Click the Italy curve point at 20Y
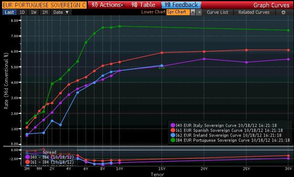The width and height of the screenshot is (294, 177). [204, 59]
